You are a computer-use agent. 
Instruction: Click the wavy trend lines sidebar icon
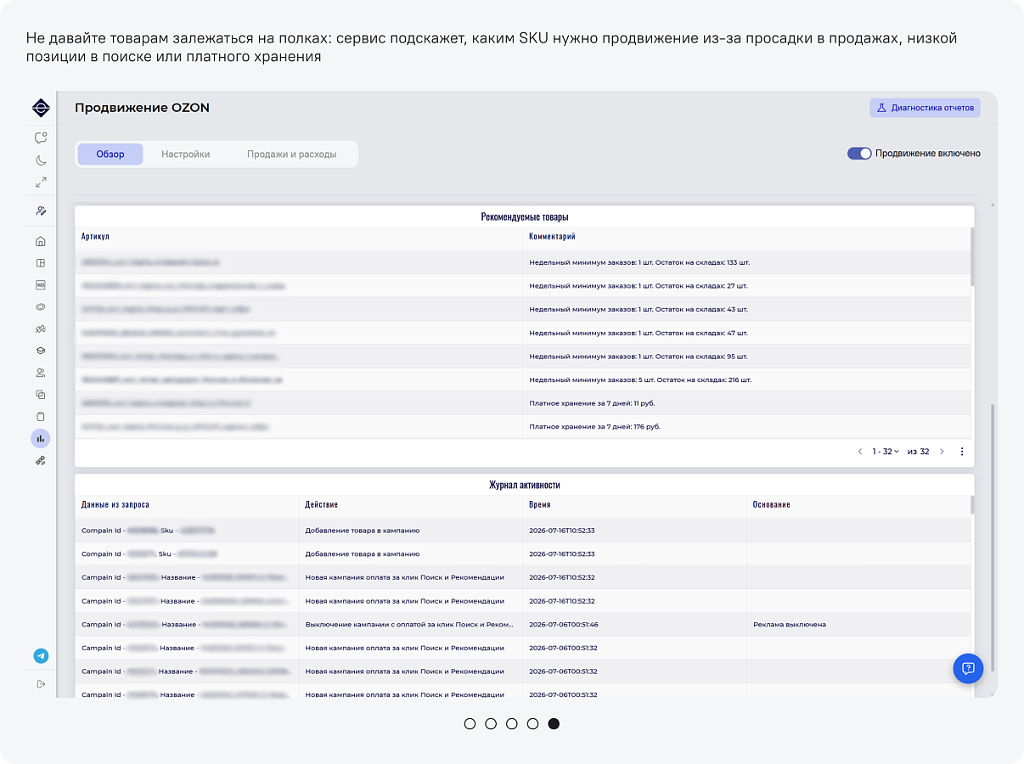pos(41,329)
